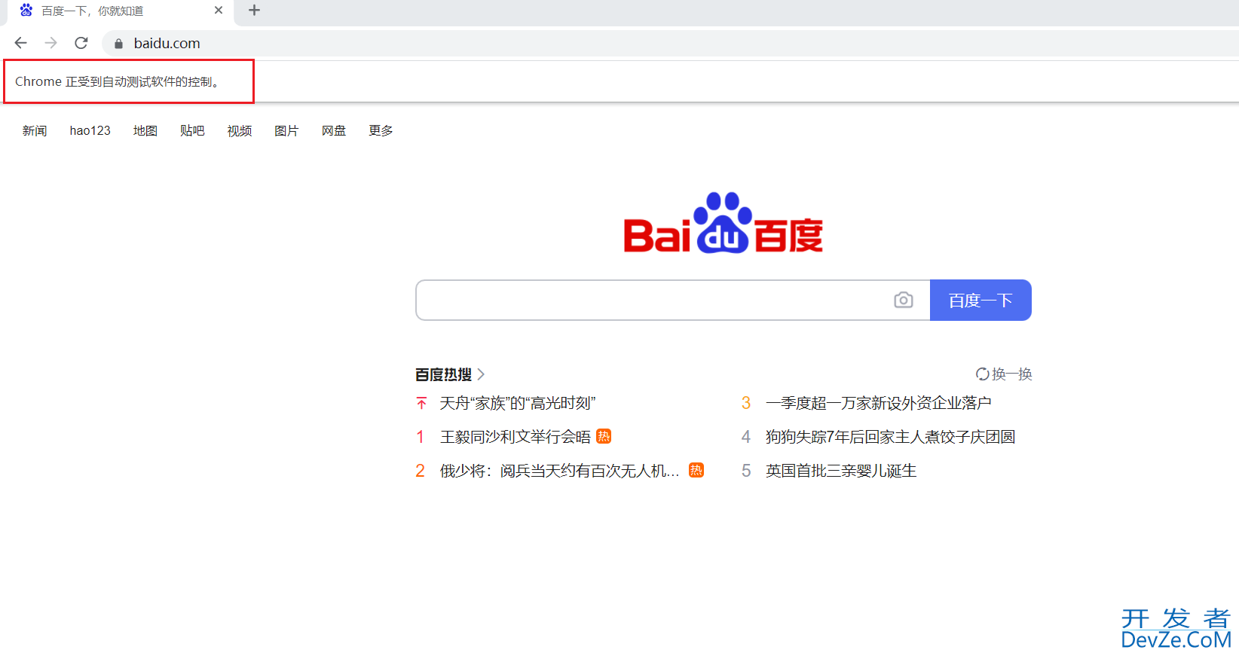
Task: Click 换一换 to refresh hot searches
Action: tap(1012, 374)
